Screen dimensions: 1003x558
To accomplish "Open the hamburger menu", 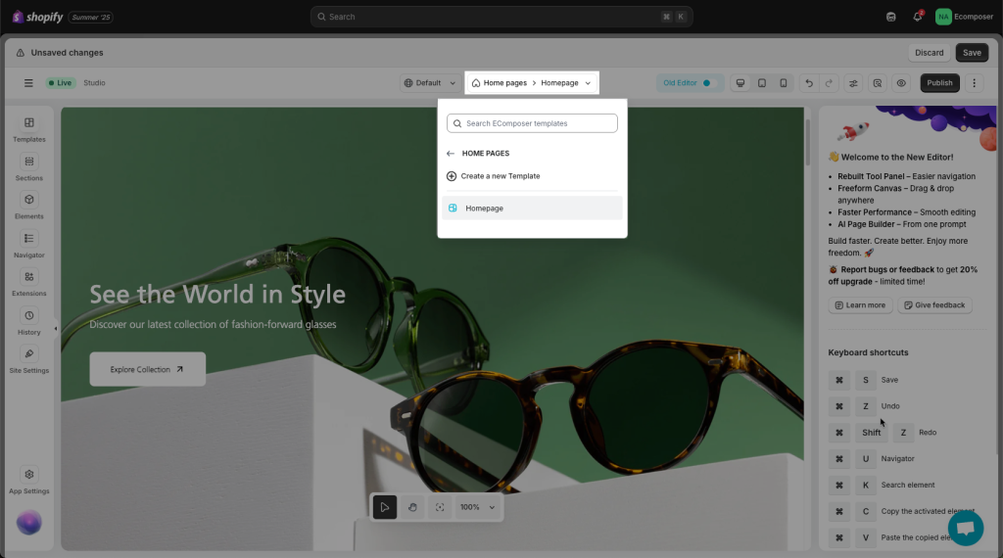I will (28, 83).
